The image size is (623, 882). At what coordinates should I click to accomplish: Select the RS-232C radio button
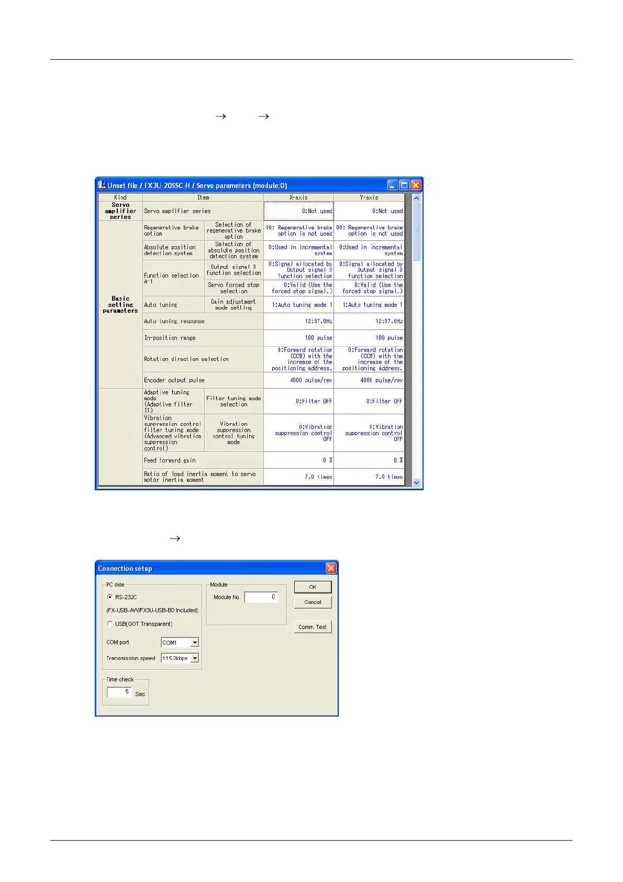109,597
